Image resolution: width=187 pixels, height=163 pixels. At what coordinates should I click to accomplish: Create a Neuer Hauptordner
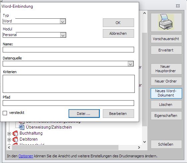pyautogui.click(x=166, y=69)
